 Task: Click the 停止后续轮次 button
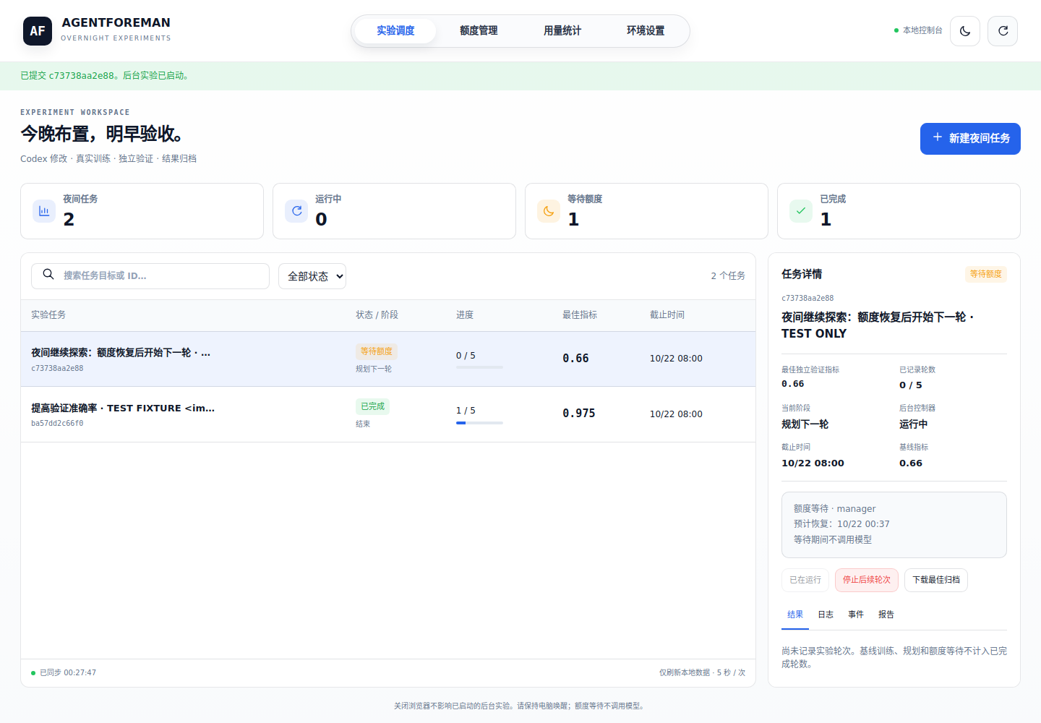point(867,580)
